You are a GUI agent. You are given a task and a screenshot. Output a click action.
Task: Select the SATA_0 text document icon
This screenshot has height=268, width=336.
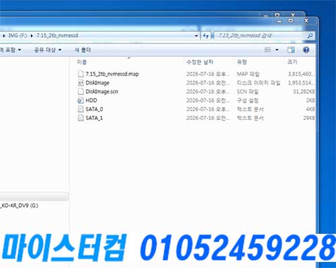click(81, 109)
